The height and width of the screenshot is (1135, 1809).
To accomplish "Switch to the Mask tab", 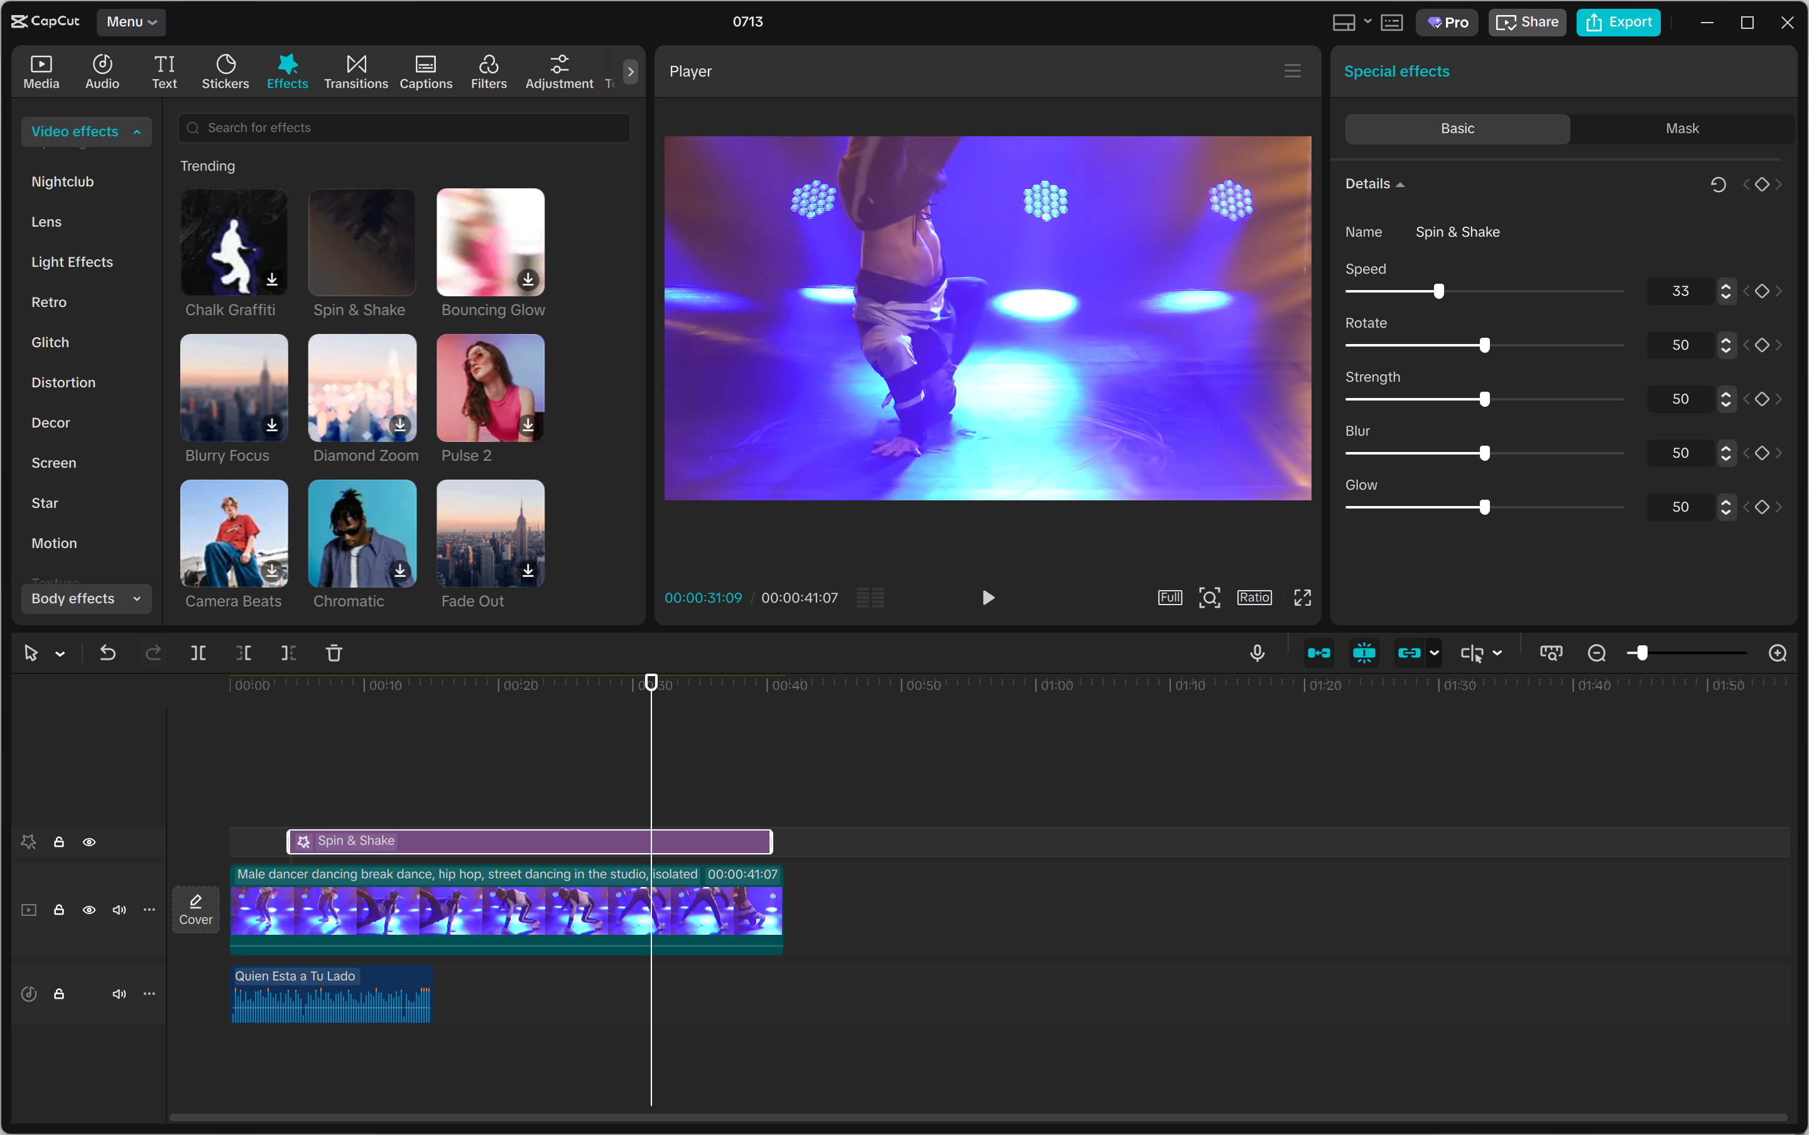I will point(1681,128).
